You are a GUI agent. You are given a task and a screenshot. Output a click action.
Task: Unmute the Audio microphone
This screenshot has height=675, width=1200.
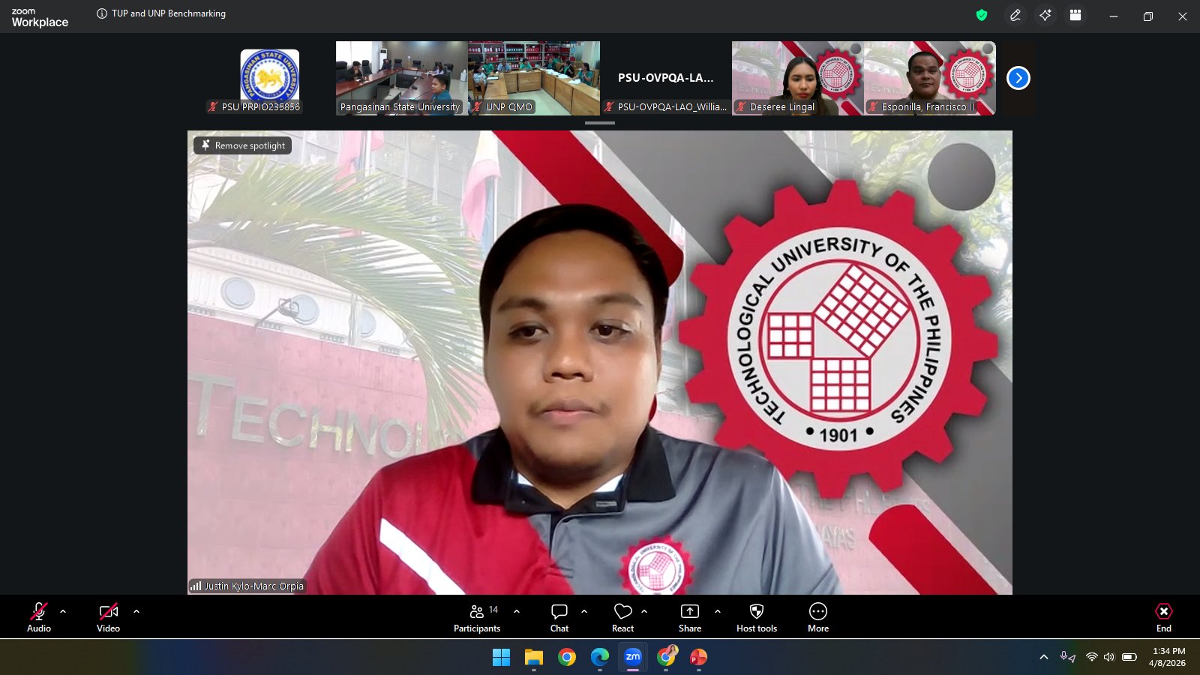[39, 618]
